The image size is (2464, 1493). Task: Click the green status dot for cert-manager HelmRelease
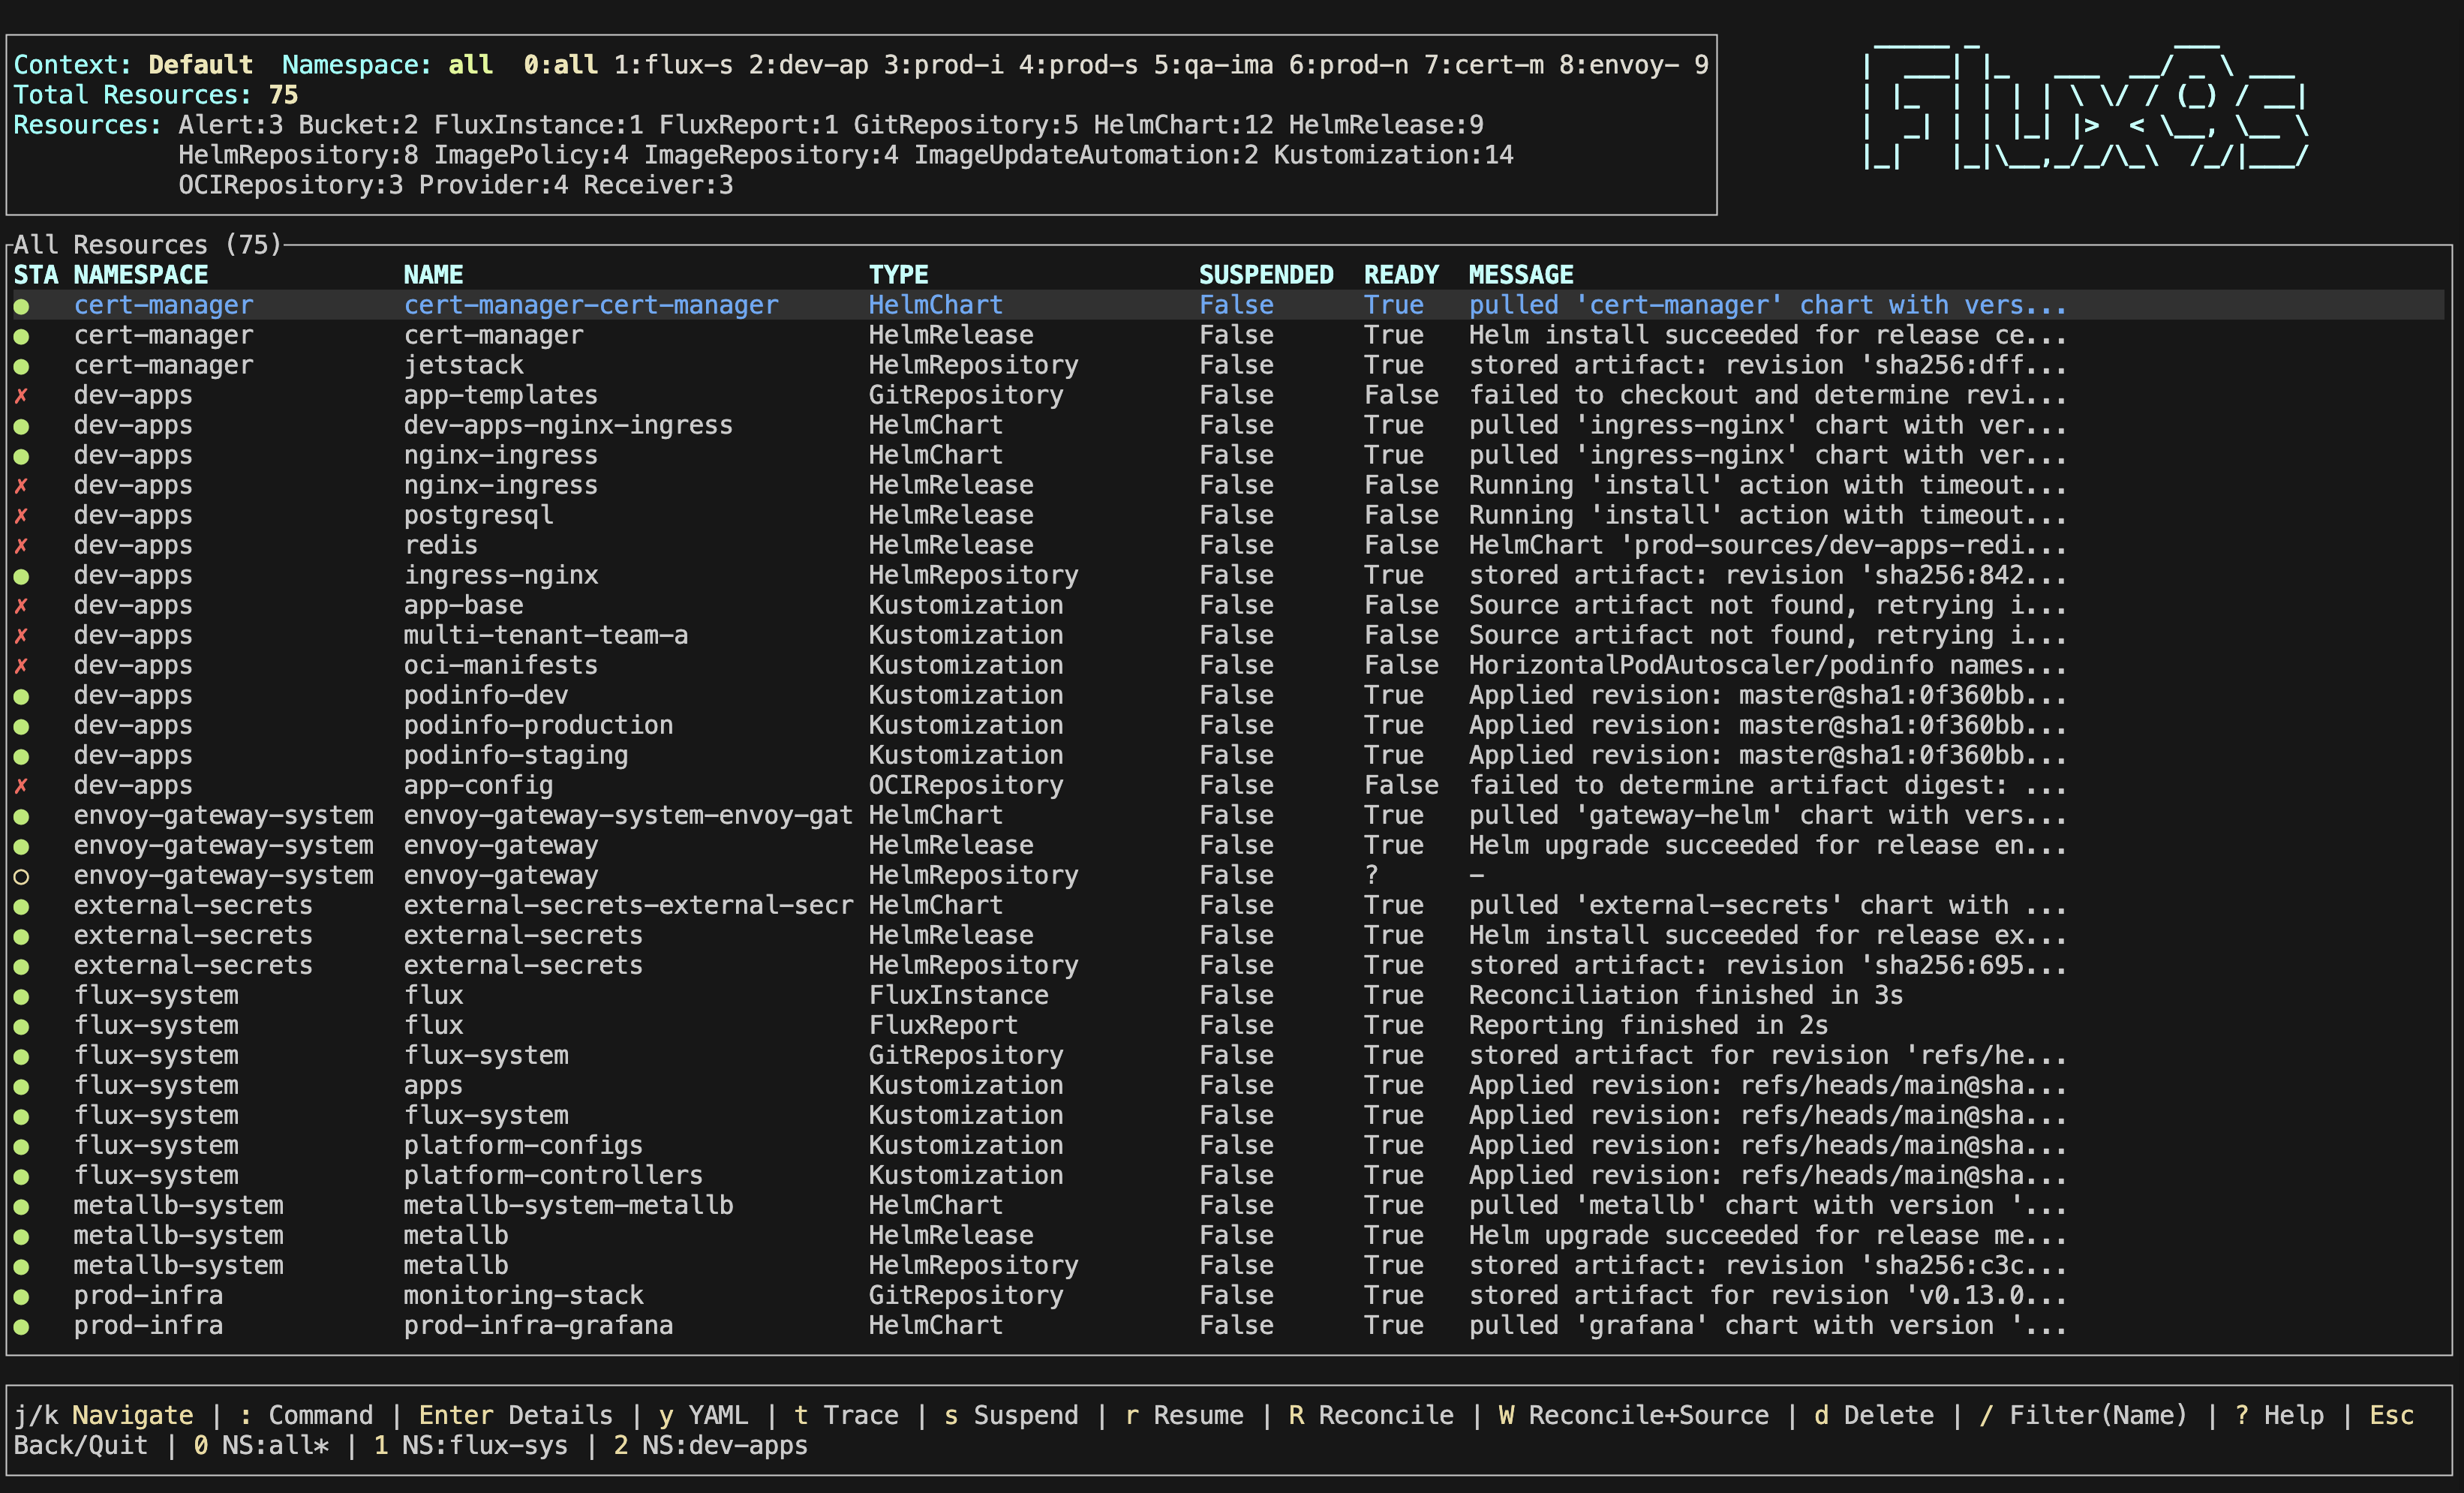pyautogui.click(x=23, y=335)
